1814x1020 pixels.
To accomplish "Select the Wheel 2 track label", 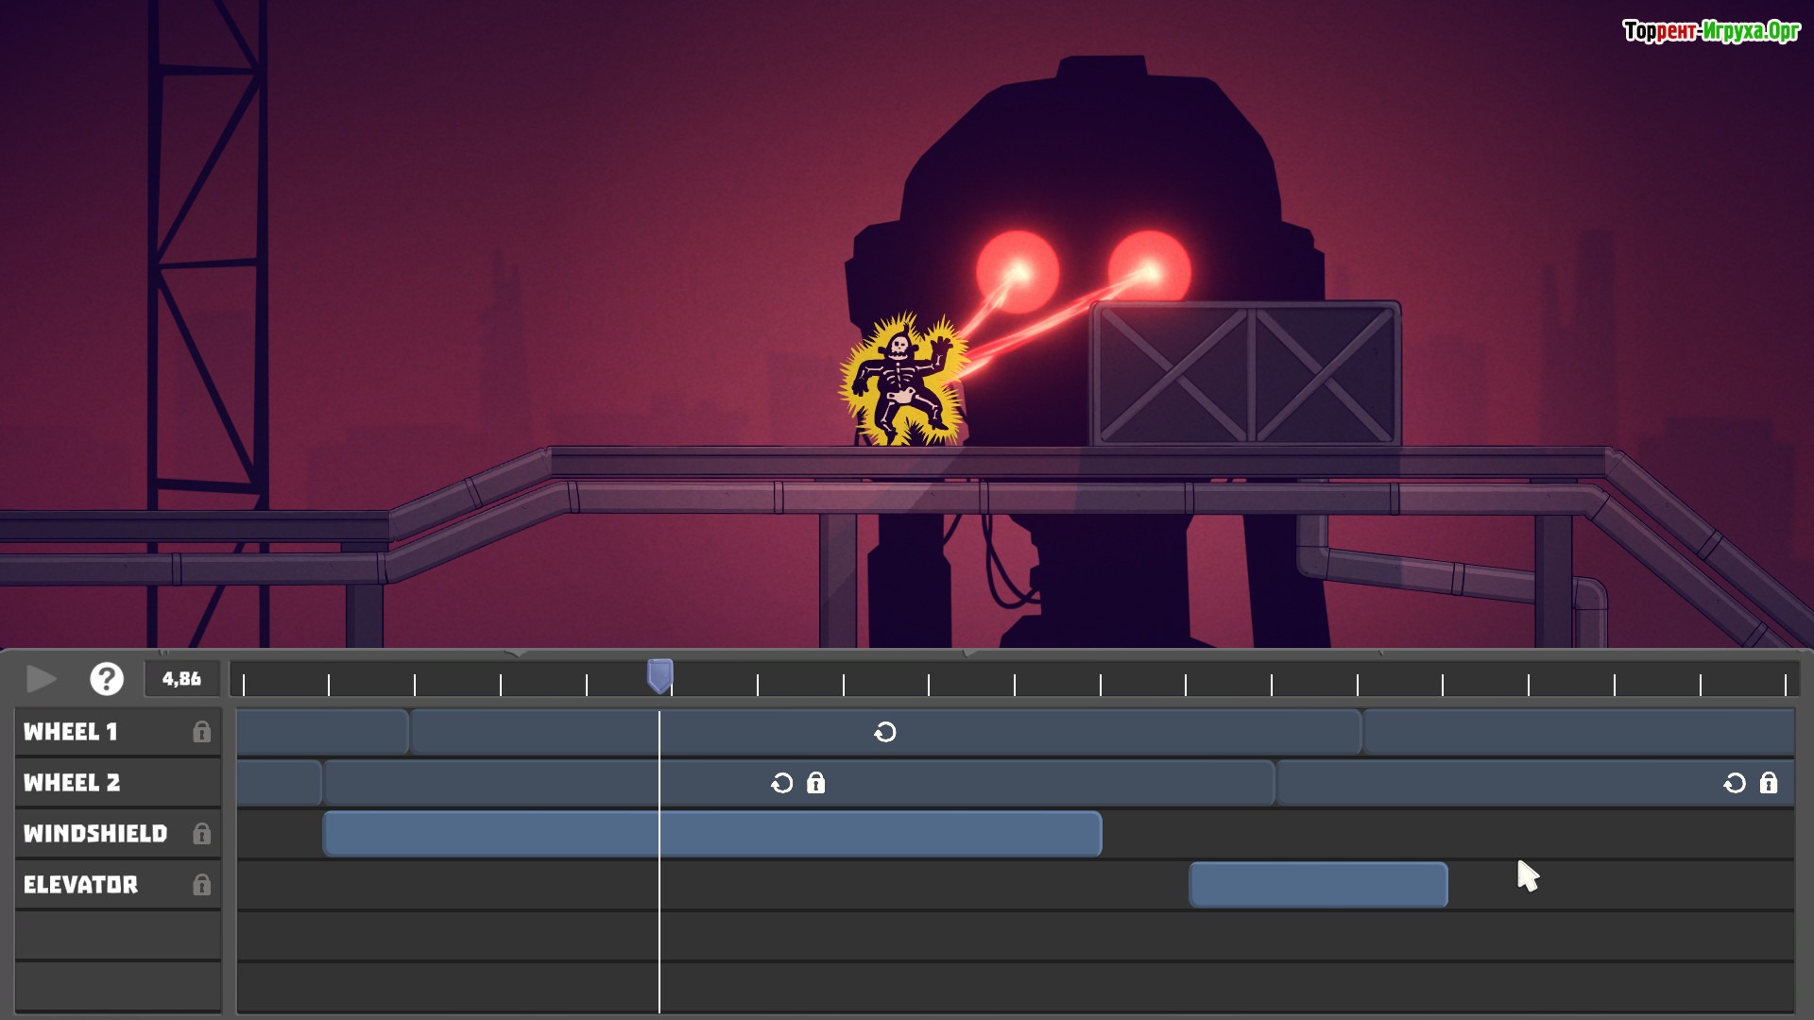I will click(73, 783).
